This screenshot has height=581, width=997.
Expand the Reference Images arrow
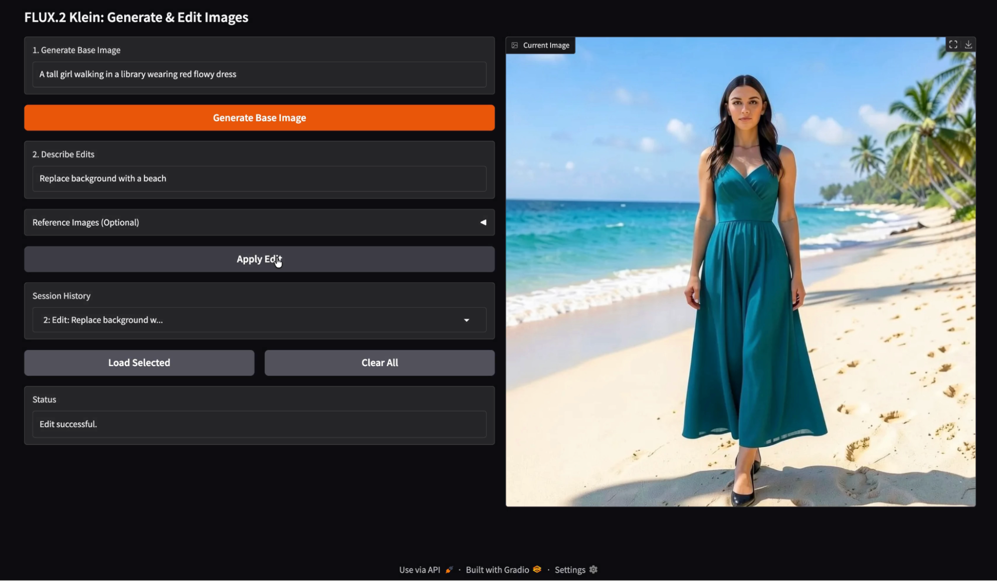click(x=483, y=222)
